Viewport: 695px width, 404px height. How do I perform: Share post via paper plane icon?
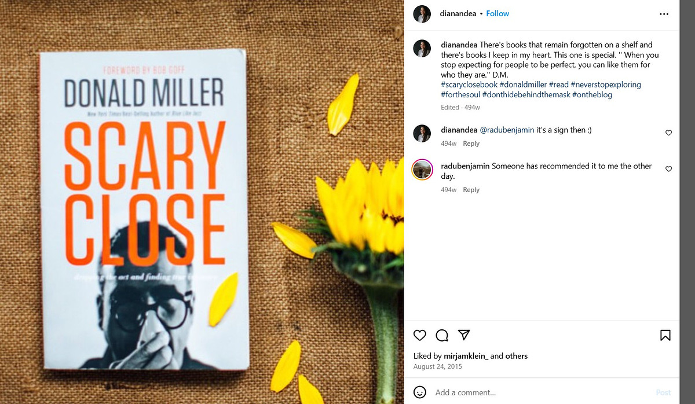tap(463, 335)
